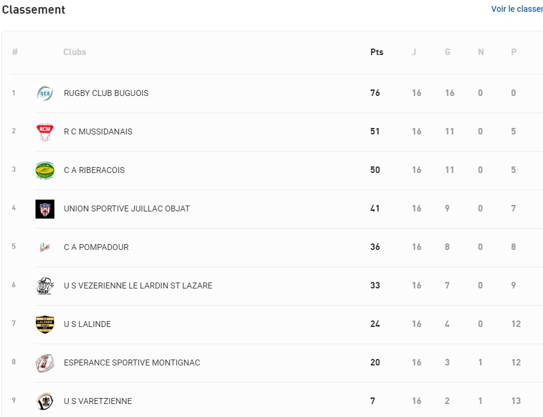This screenshot has height=417, width=543.
Task: Click the red RCM Mussidanais crest
Action: click(45, 132)
